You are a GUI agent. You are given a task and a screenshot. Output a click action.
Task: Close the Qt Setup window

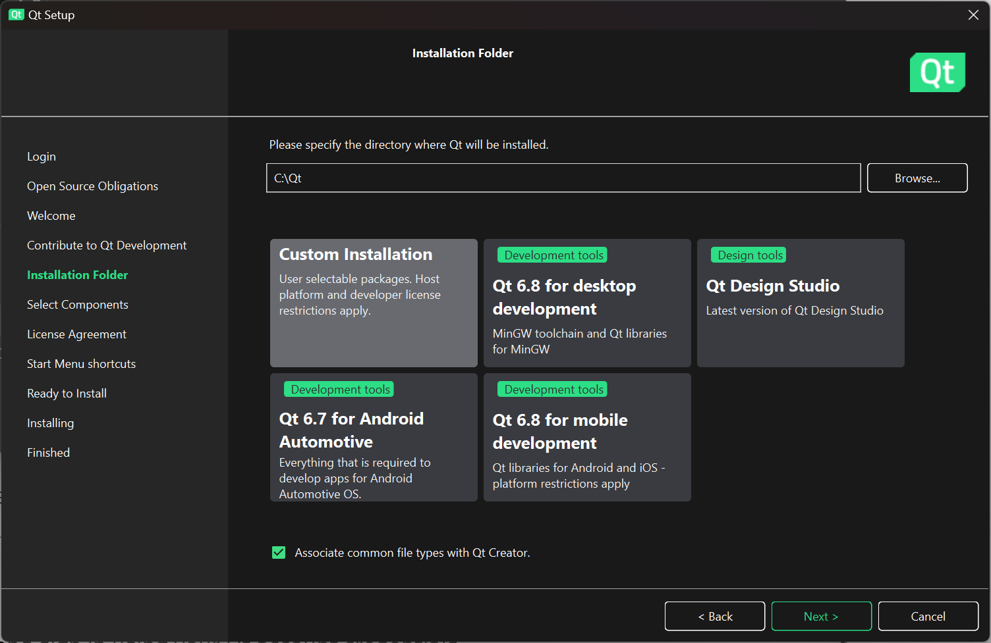973,14
